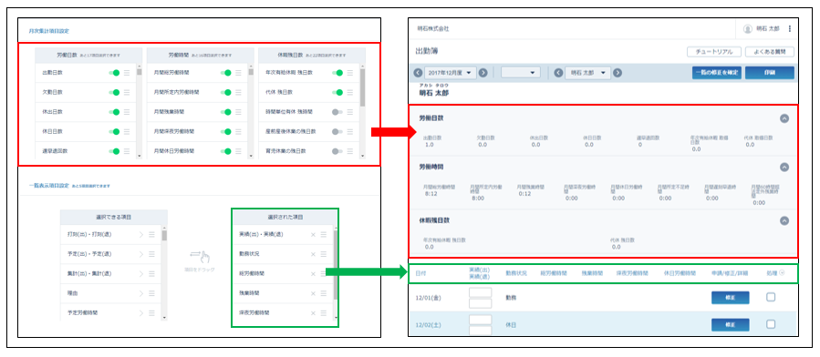This screenshot has height=357, width=820.
Task: Go to next month arrow
Action: [x=483, y=73]
